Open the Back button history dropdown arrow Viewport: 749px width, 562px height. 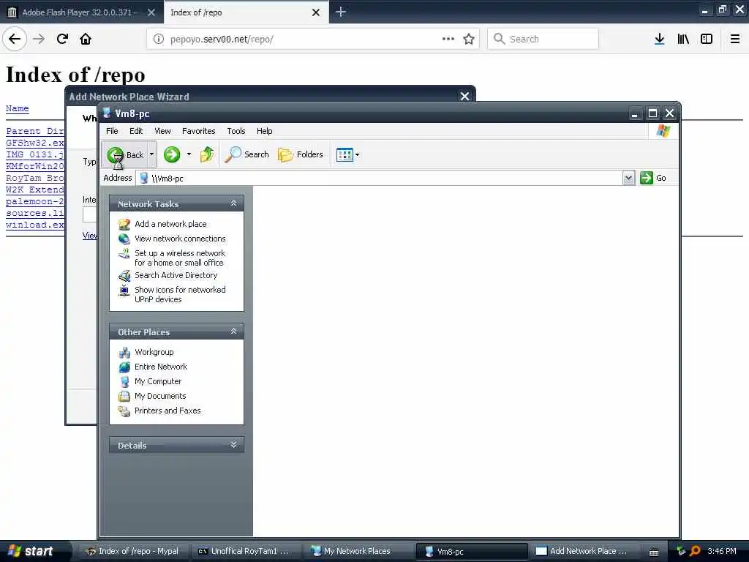(x=152, y=154)
